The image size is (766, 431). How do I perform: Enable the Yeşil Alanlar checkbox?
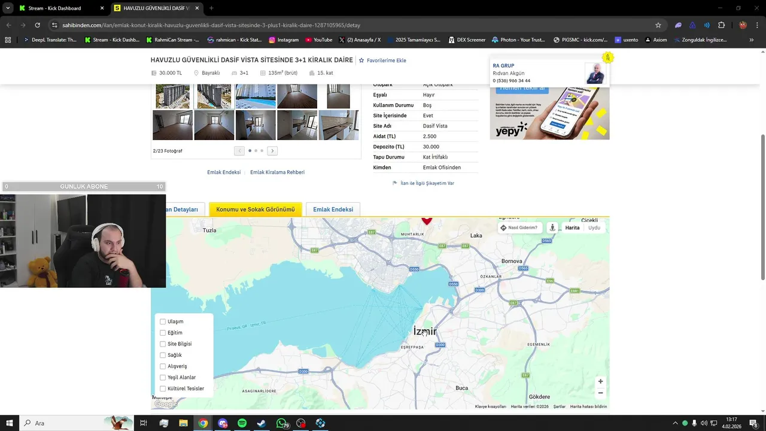162,377
